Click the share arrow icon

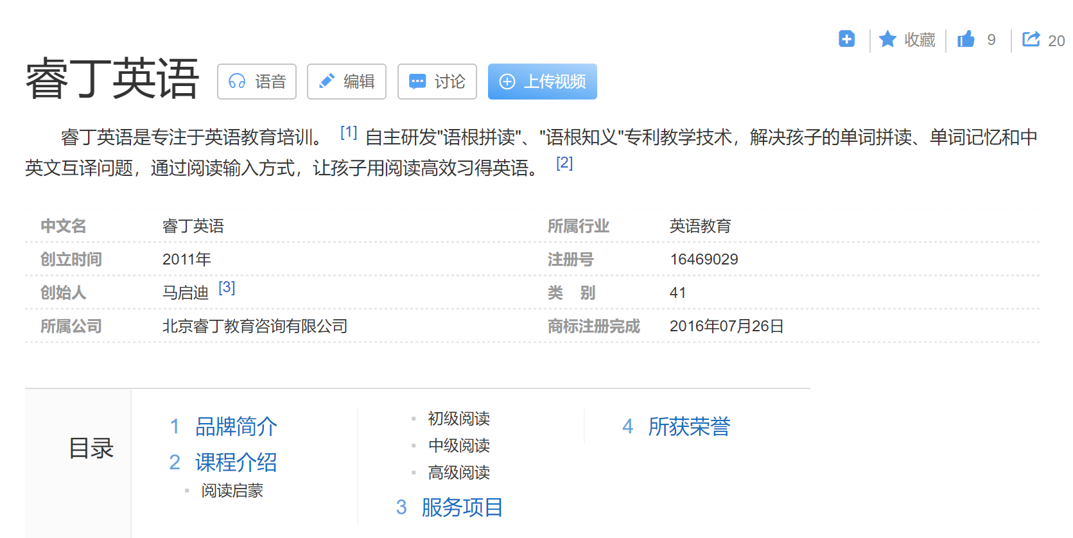(x=1031, y=40)
